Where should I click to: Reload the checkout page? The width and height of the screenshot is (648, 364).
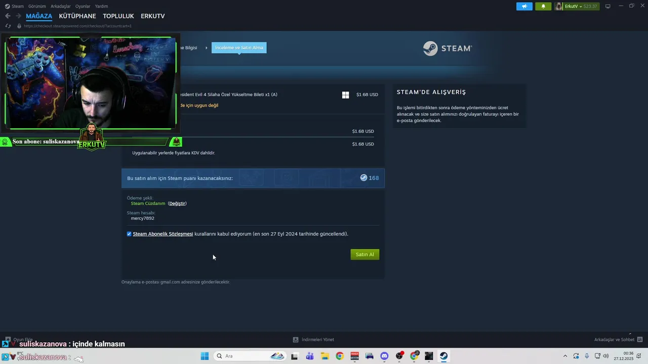click(x=8, y=26)
